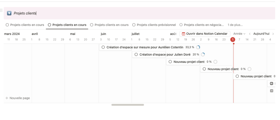Click Aujourd'hui to jump to today
The image size is (280, 120).
261,34
